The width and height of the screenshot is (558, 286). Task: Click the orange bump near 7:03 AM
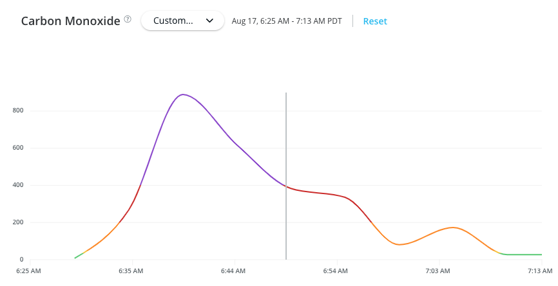coord(453,228)
